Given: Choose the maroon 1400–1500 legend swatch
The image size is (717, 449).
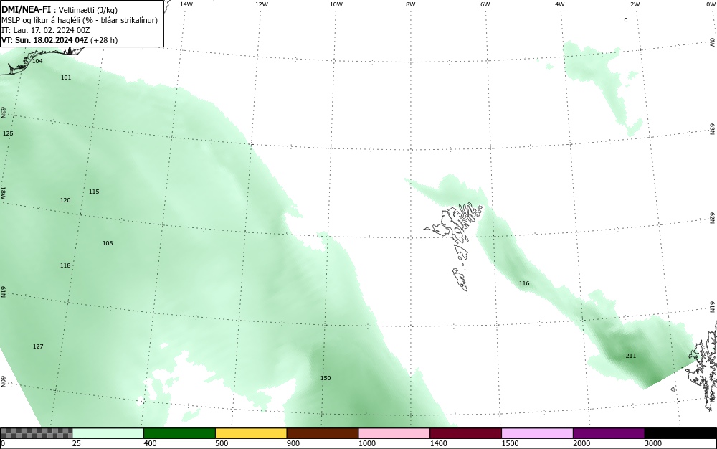Looking at the screenshot, I should point(465,433).
